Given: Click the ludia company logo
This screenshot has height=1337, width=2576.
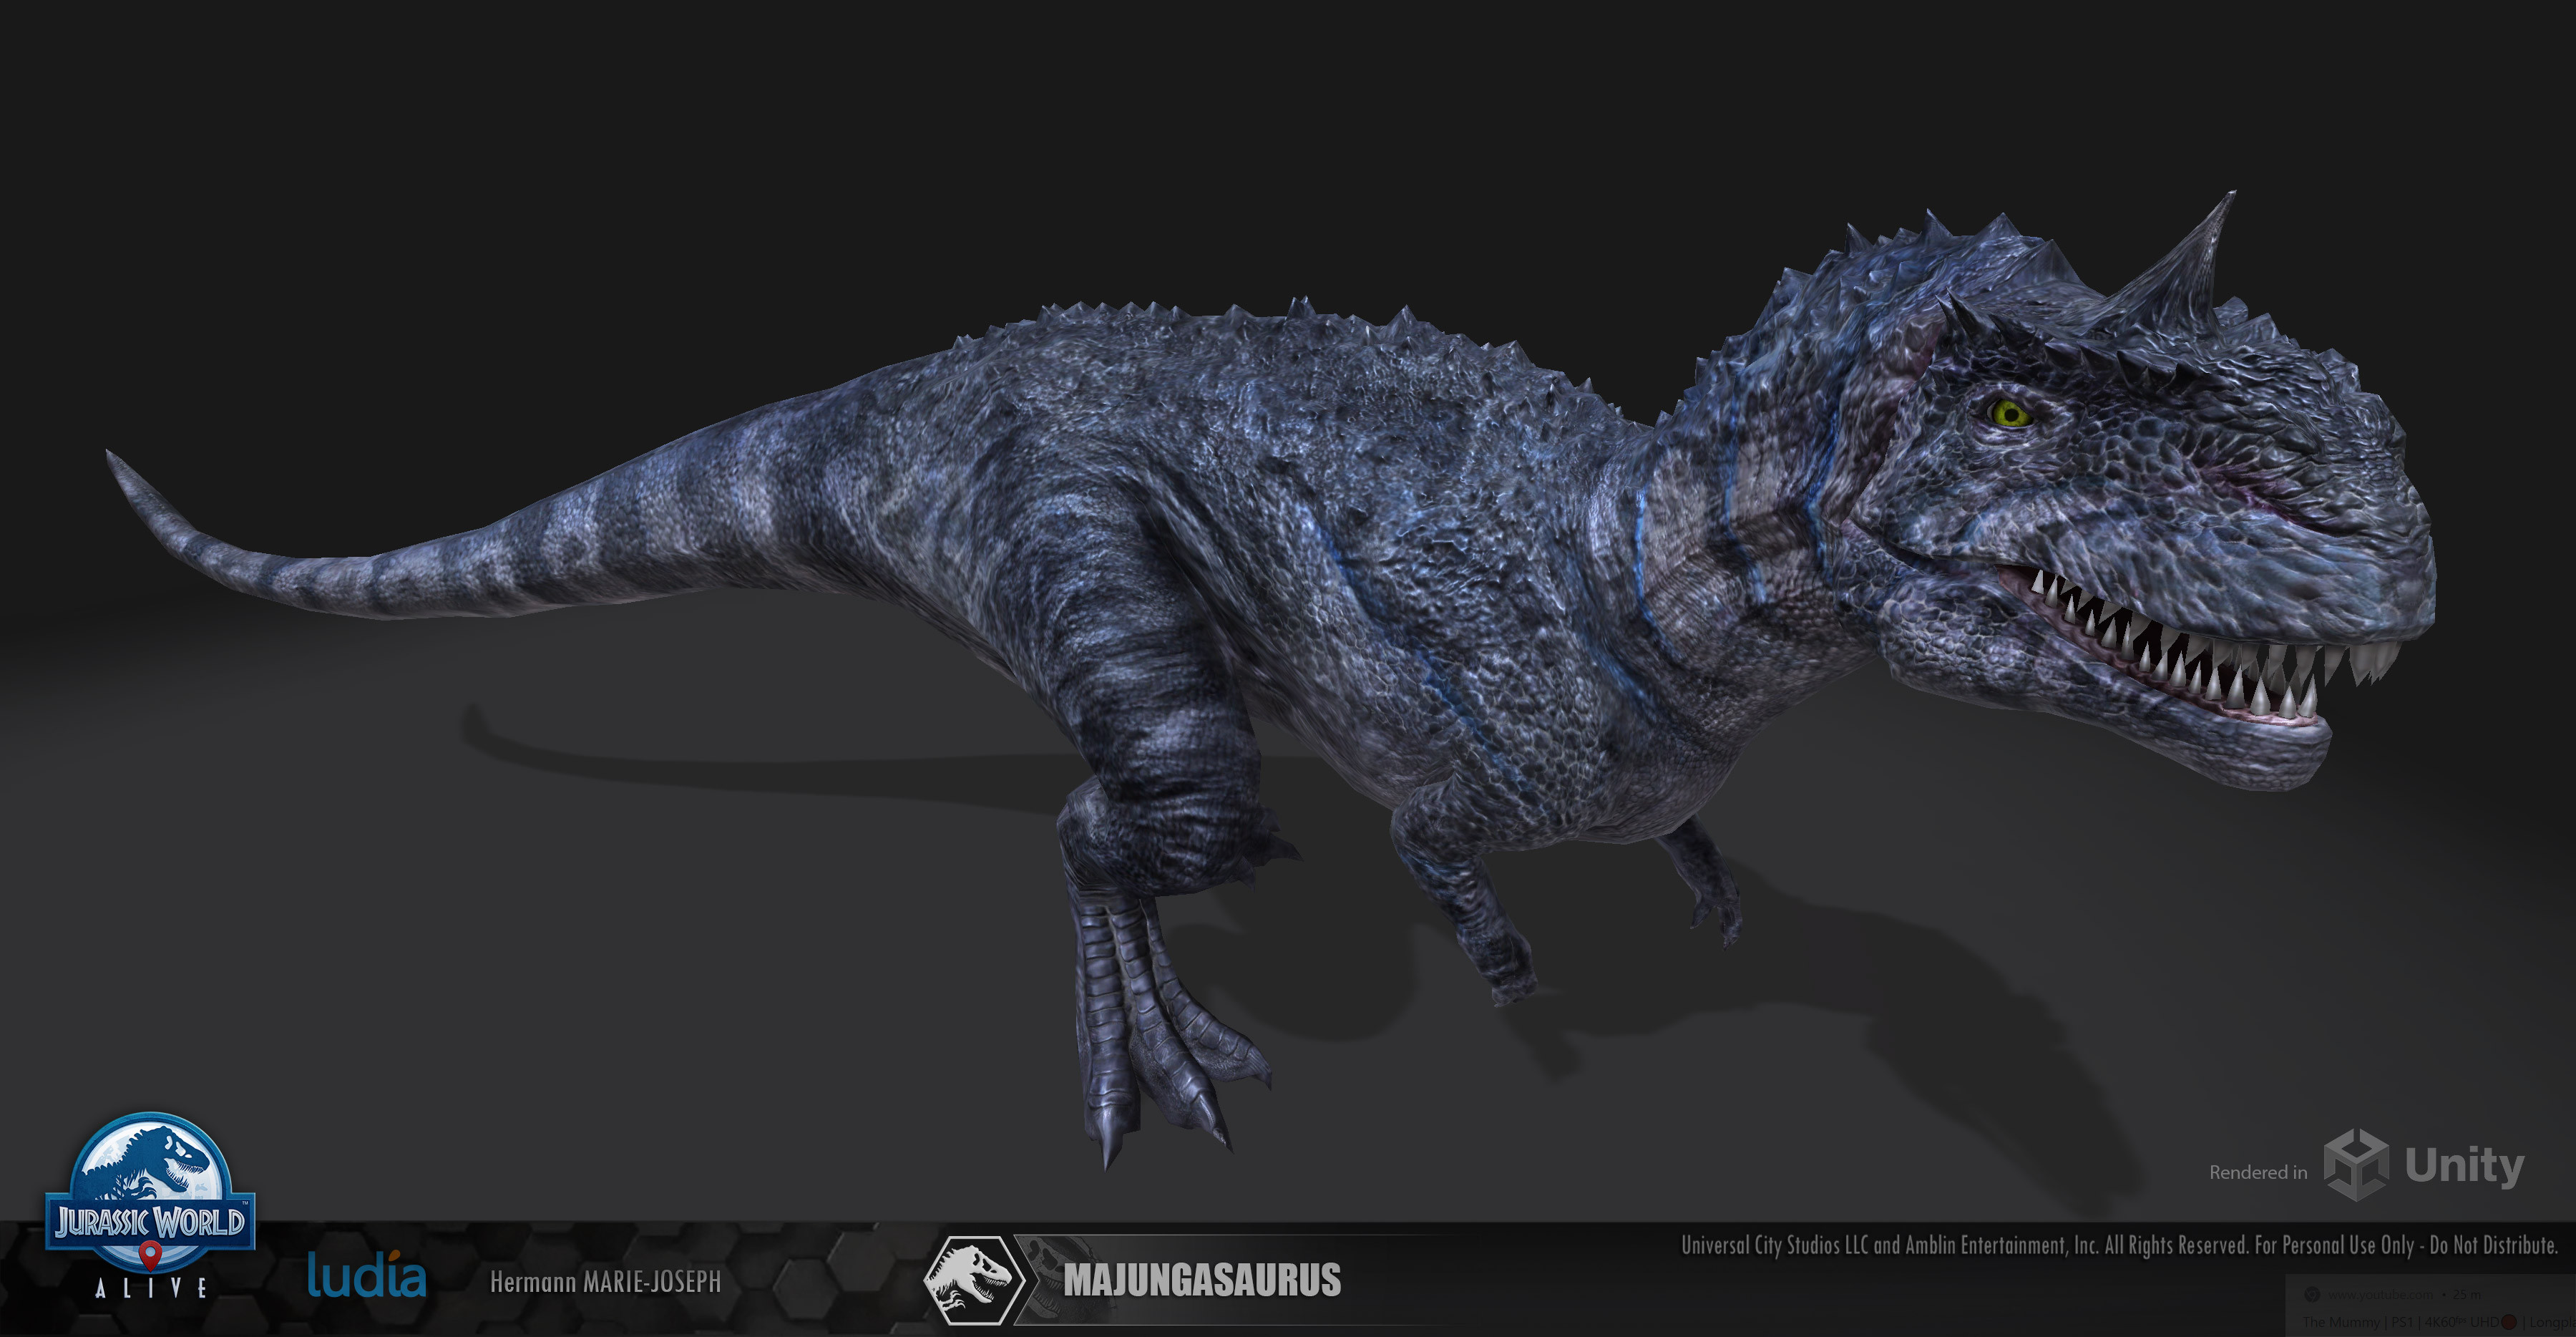Looking at the screenshot, I should coord(366,1274).
